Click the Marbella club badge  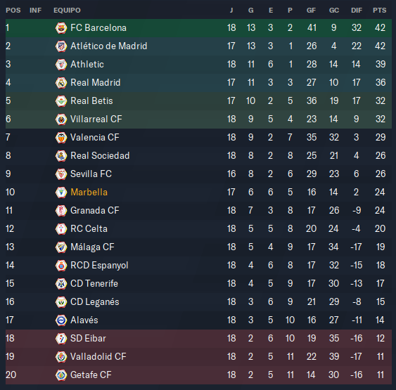point(61,193)
